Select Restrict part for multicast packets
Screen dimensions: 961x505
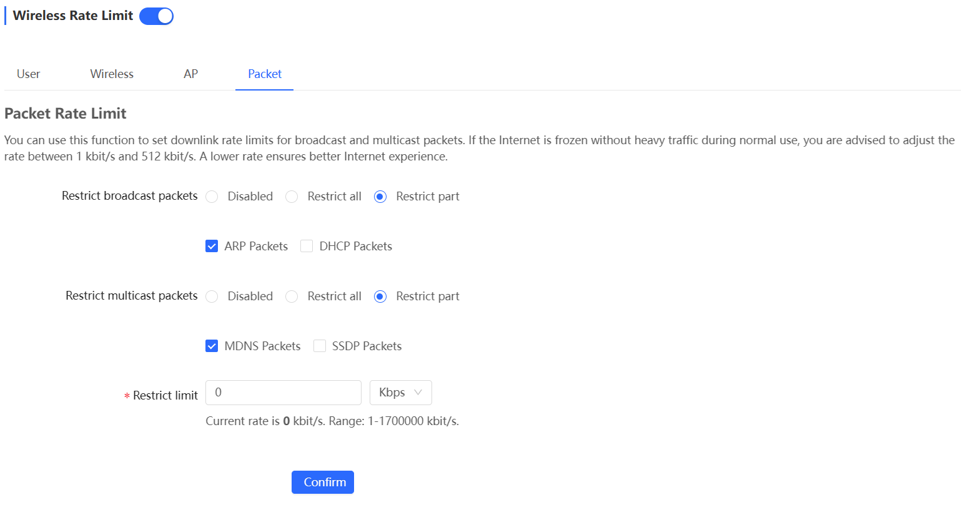(x=380, y=296)
